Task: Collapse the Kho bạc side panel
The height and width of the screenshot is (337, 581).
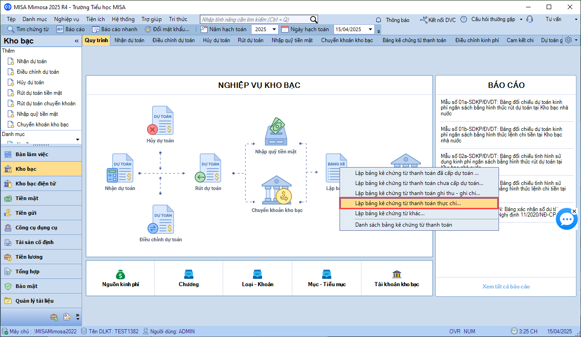Action: point(77,41)
